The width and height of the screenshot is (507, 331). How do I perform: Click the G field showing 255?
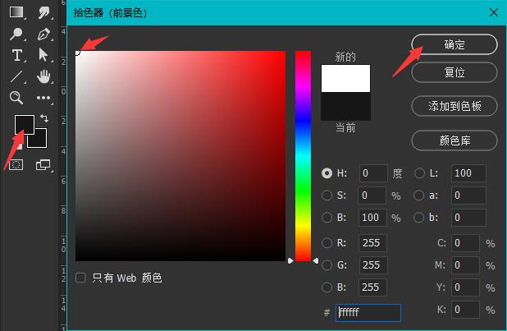pos(373,265)
